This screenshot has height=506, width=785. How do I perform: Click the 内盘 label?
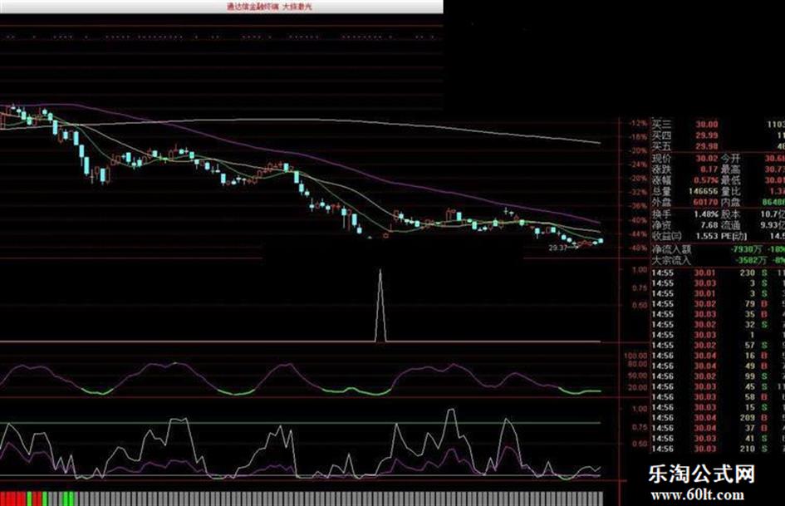pyautogui.click(x=730, y=203)
